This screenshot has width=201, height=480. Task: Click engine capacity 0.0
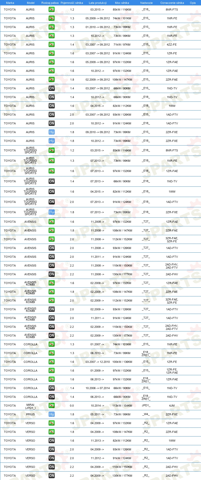(72, 406)
